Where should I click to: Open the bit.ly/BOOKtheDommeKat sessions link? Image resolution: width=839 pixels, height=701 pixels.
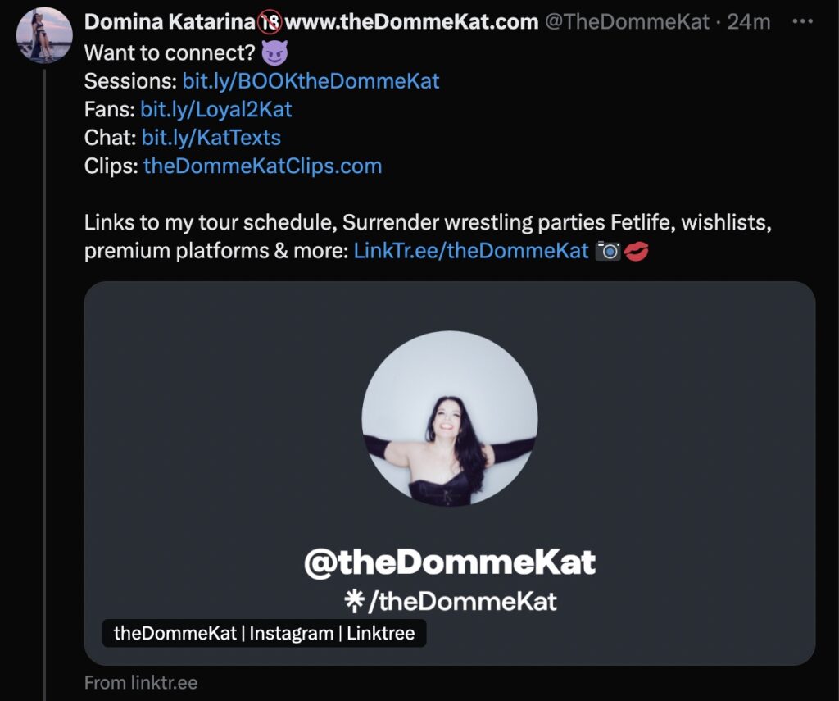(x=311, y=80)
